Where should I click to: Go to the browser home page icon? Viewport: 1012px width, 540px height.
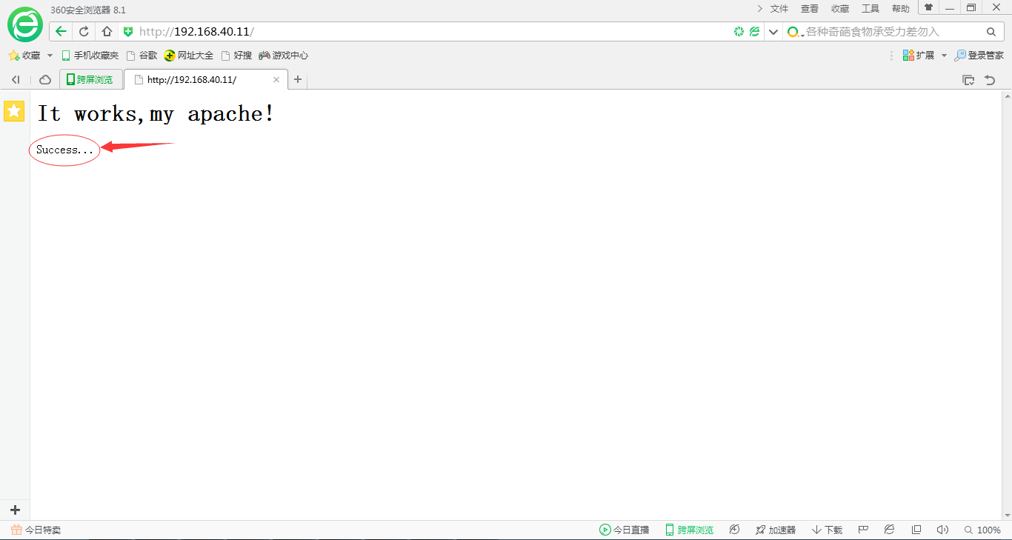pos(107,32)
